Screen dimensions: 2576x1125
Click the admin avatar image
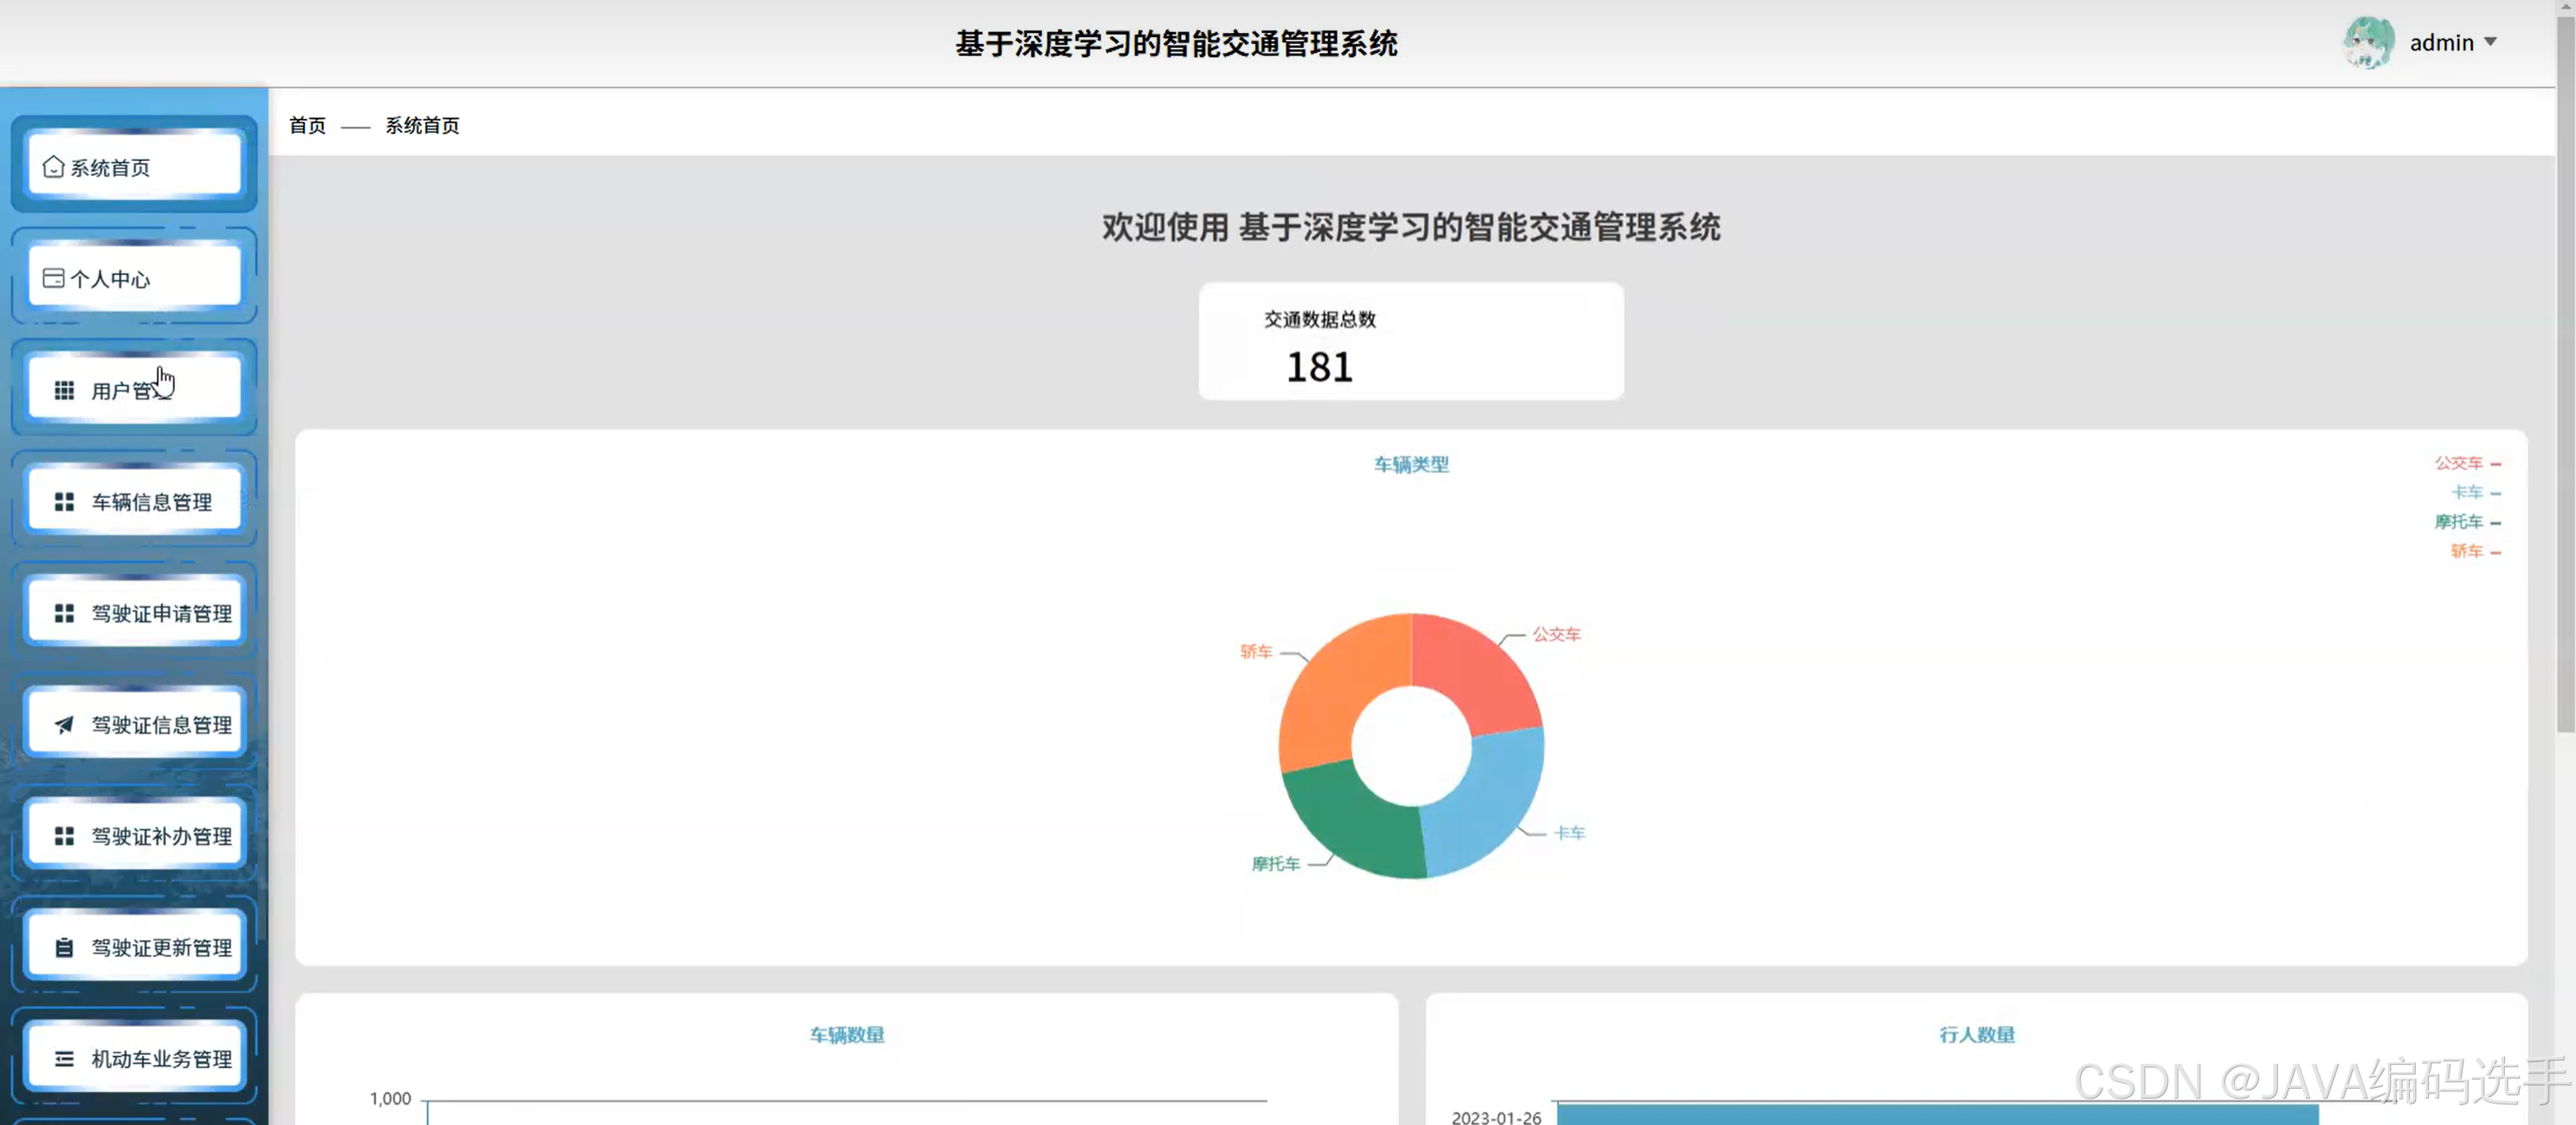[2368, 42]
